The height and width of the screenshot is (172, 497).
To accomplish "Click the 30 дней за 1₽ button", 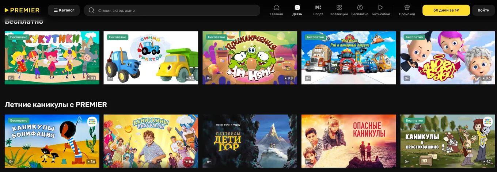I will (x=446, y=10).
